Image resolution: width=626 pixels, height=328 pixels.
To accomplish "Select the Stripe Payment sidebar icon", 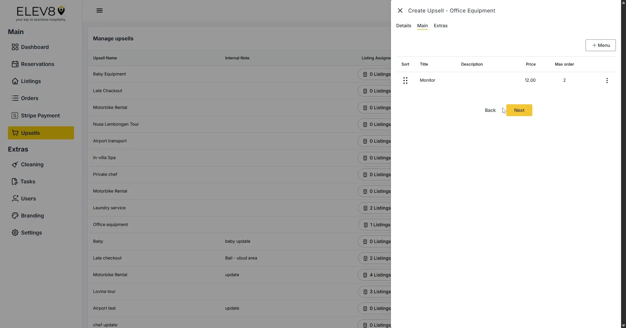I will click(x=15, y=115).
